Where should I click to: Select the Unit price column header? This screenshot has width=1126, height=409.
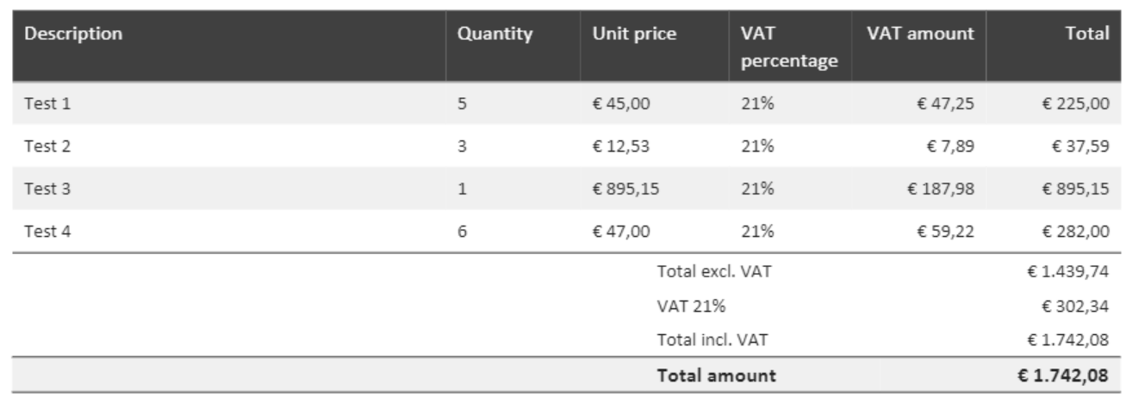coord(634,35)
